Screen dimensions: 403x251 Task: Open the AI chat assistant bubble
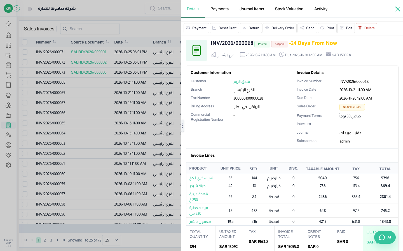click(385, 237)
